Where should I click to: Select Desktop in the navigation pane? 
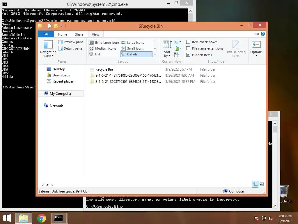(59, 69)
